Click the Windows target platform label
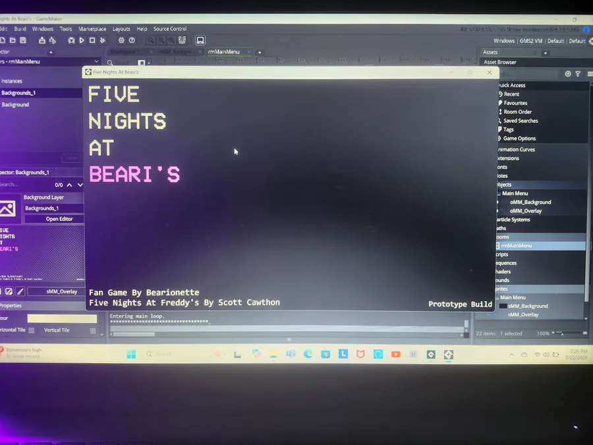The width and height of the screenshot is (593, 445). coord(504,41)
